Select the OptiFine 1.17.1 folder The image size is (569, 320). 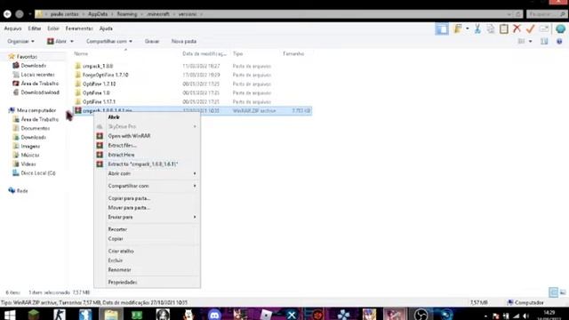(99, 101)
